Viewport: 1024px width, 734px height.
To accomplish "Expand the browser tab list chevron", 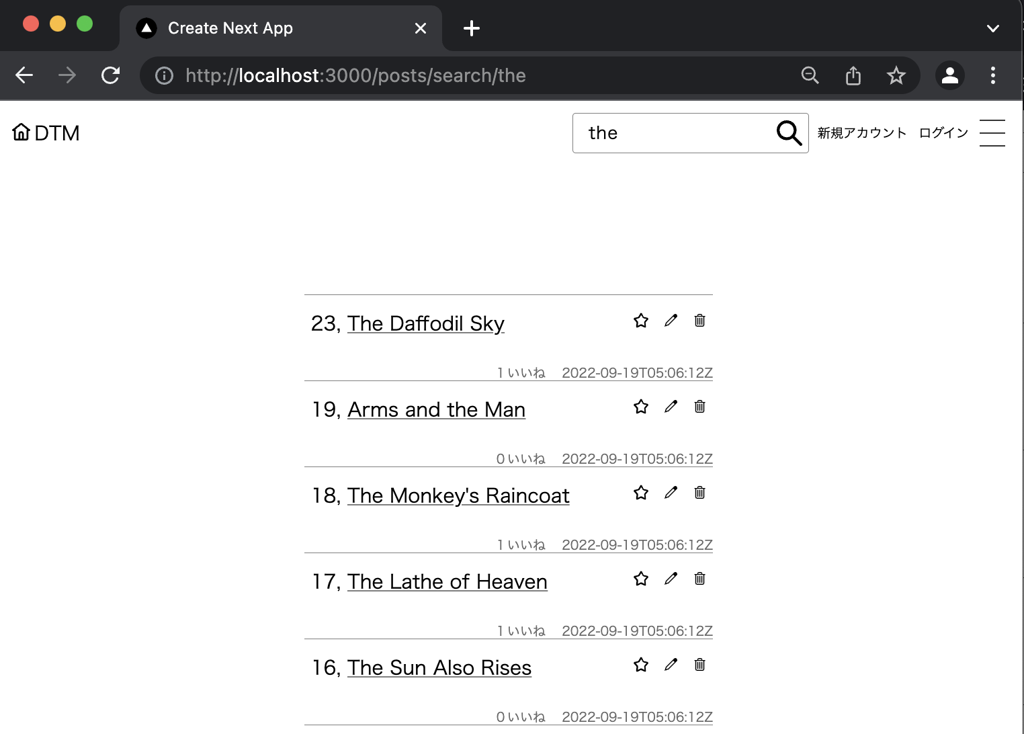I will [992, 28].
